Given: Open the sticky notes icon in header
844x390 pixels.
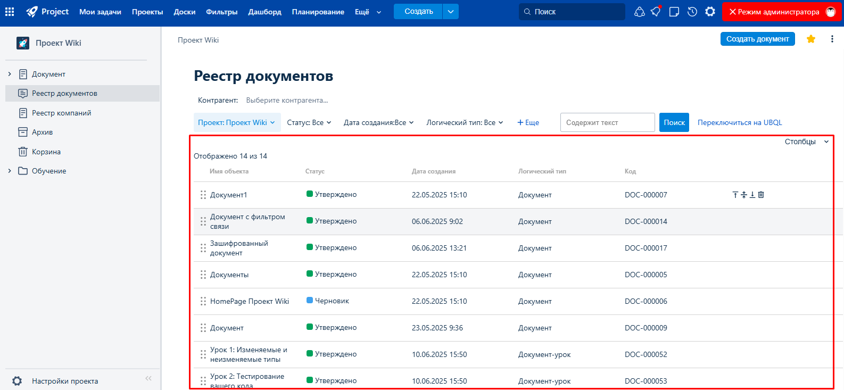Looking at the screenshot, I should coord(674,11).
